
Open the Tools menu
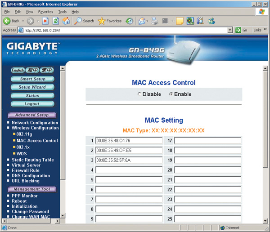pos(63,12)
